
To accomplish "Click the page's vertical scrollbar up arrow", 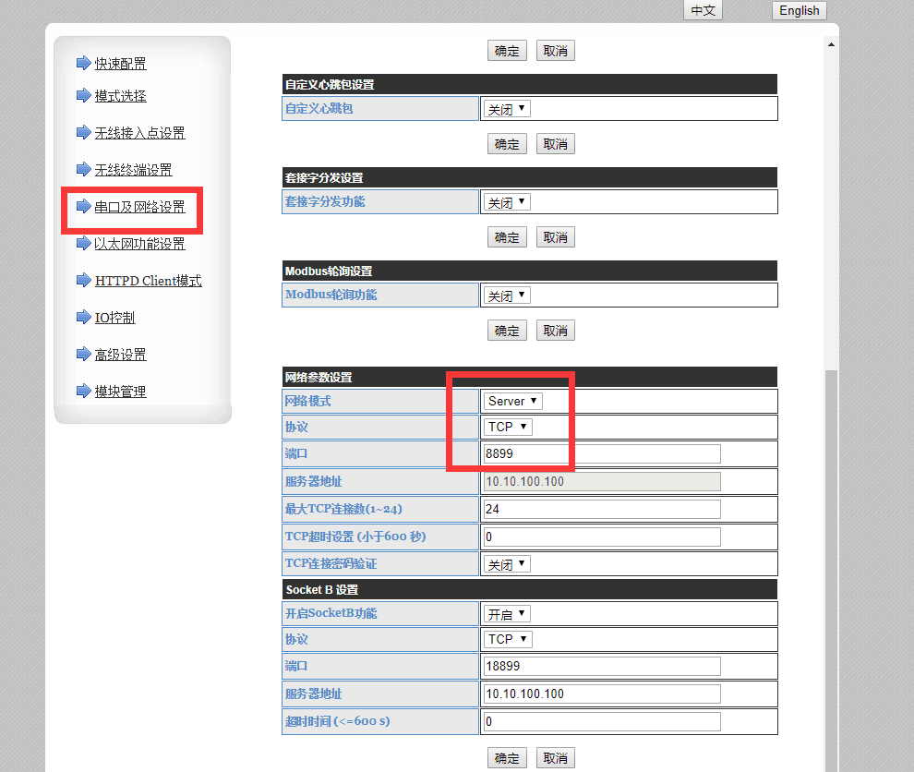I will tap(832, 44).
